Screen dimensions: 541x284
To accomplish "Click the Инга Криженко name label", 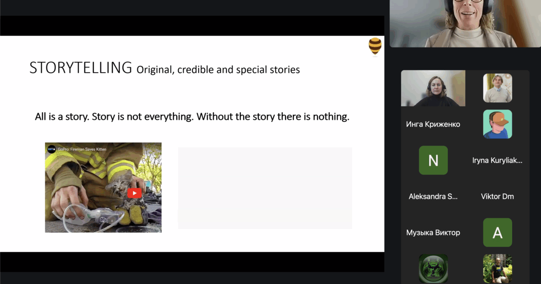I will (x=433, y=124).
